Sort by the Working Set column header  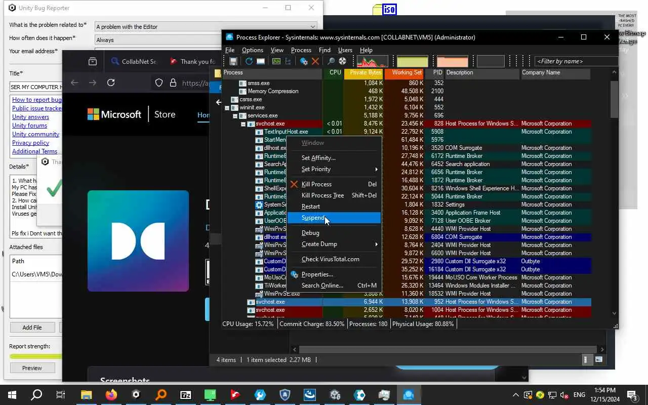coord(404,73)
